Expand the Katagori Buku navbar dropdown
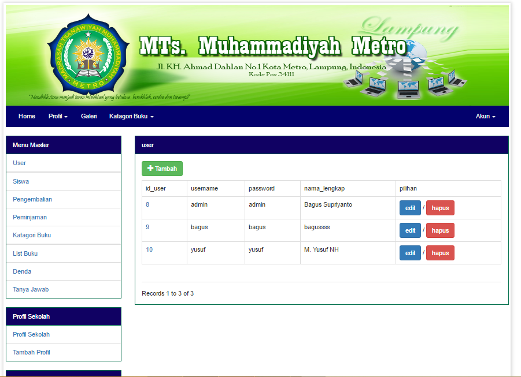This screenshot has width=521, height=377. pos(131,116)
